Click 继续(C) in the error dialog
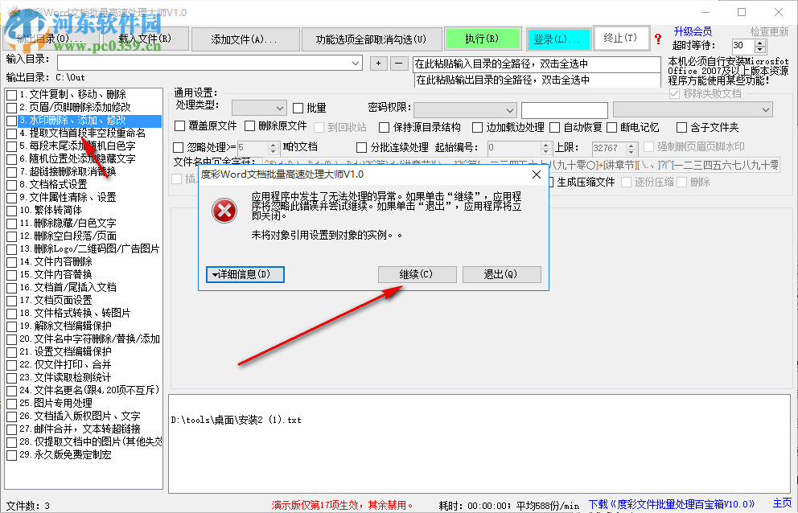Screen dimensions: 798x513 417,274
